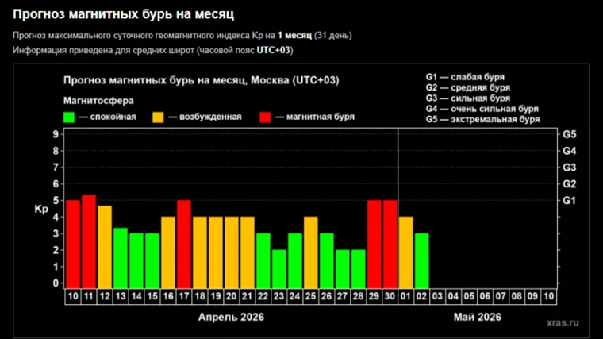The image size is (603, 339).
Task: Click the green bar for May 02
Action: (422, 259)
